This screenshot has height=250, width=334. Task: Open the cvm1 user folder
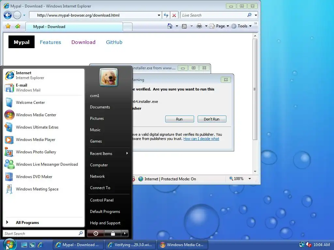(x=109, y=96)
